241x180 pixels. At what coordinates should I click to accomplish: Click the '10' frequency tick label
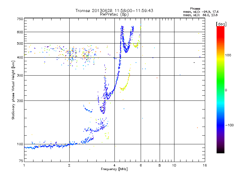[174, 165]
